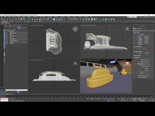Click the Radius input field
This screenshot has width=155, height=116.
click(147, 60)
